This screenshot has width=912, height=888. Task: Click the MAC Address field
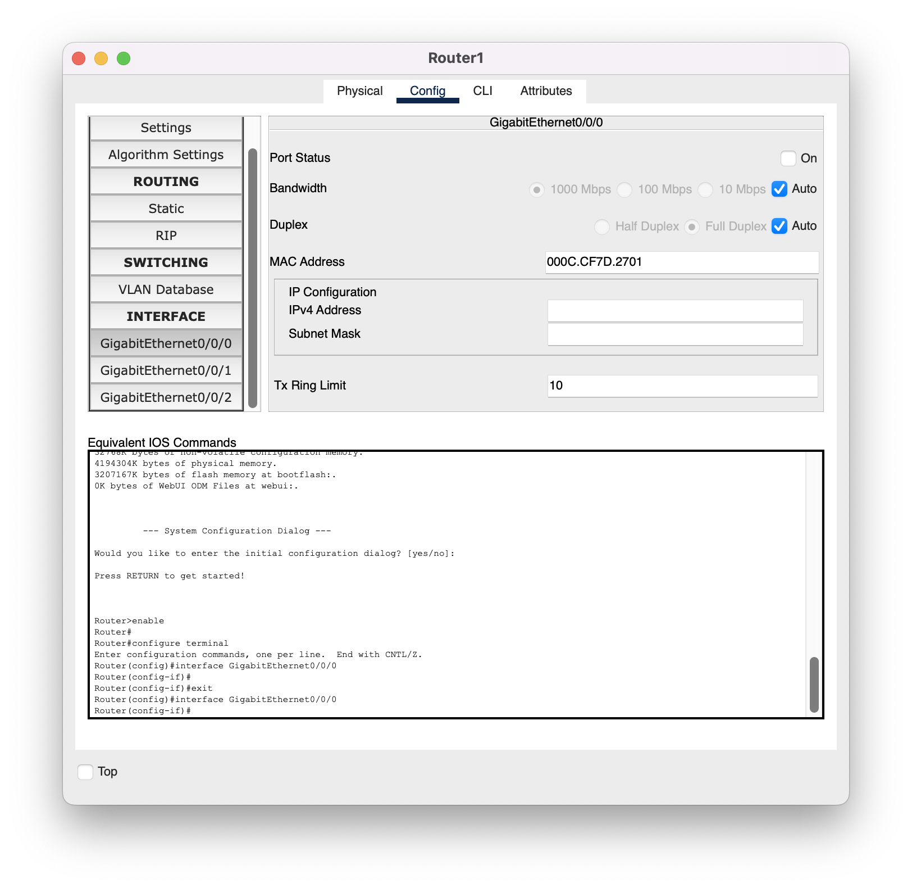(682, 262)
